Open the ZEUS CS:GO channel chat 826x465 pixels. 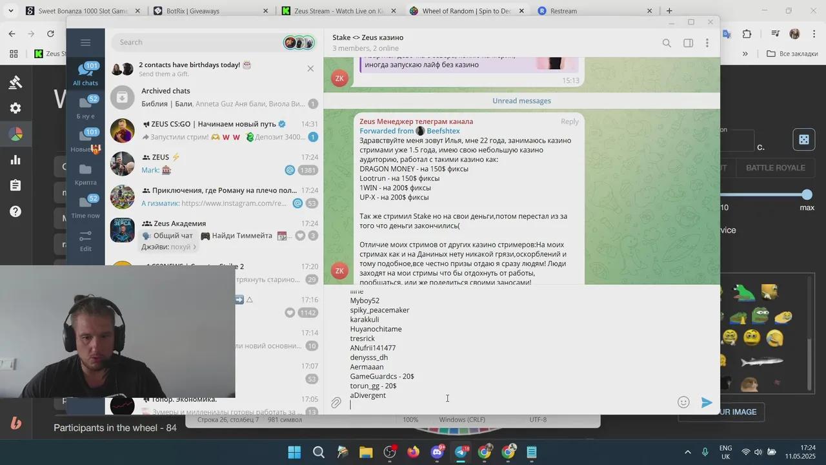pos(214,130)
